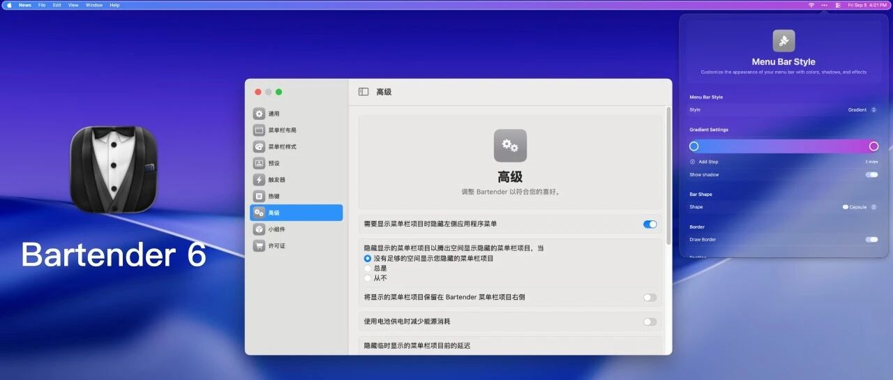Select the highlighted 高级 sidebar row
Image resolution: width=893 pixels, height=380 pixels.
click(296, 213)
